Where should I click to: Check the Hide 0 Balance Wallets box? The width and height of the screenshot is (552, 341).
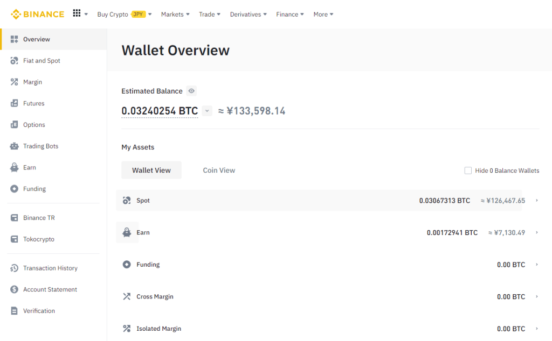(x=468, y=170)
